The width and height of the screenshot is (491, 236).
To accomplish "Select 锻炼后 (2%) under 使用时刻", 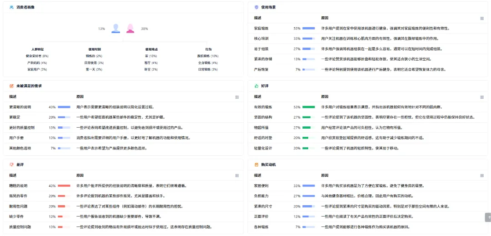I will coord(95,56).
